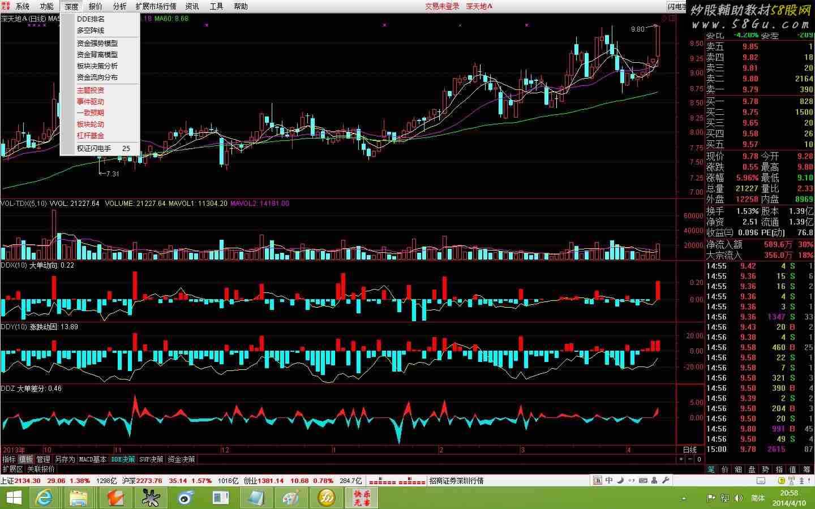Click the minus zoom button under 日线
This screenshot has height=509, width=815.
[x=690, y=459]
